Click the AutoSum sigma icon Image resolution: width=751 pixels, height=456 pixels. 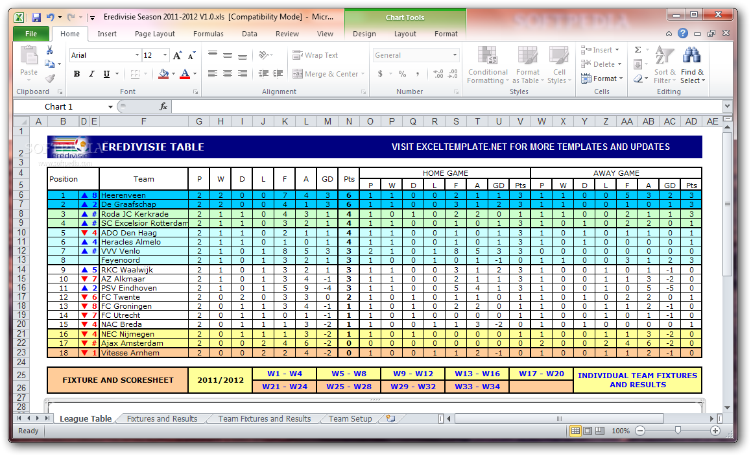pyautogui.click(x=638, y=50)
